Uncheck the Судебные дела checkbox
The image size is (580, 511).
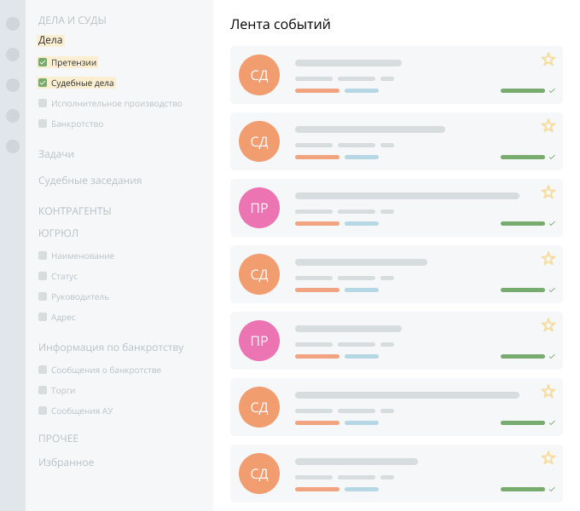(43, 83)
